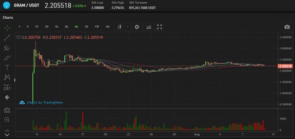Click the 100K volume axis label
Screen dimensions: 295x139
283,119
